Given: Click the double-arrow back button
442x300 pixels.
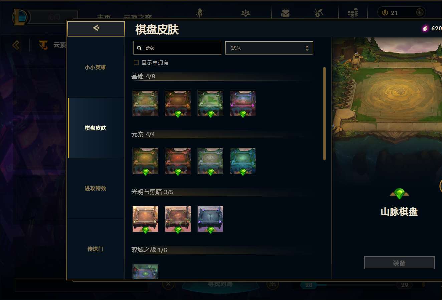Looking at the screenshot, I should point(96,29).
